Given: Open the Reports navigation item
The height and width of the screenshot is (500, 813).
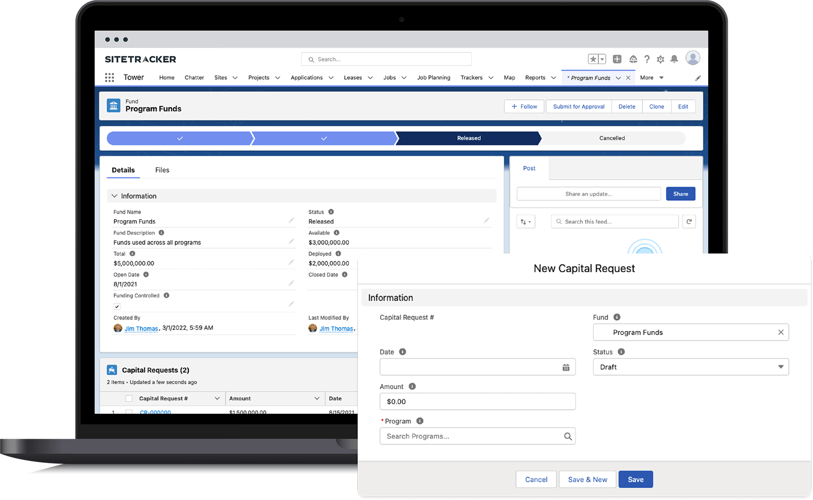Looking at the screenshot, I should point(536,77).
